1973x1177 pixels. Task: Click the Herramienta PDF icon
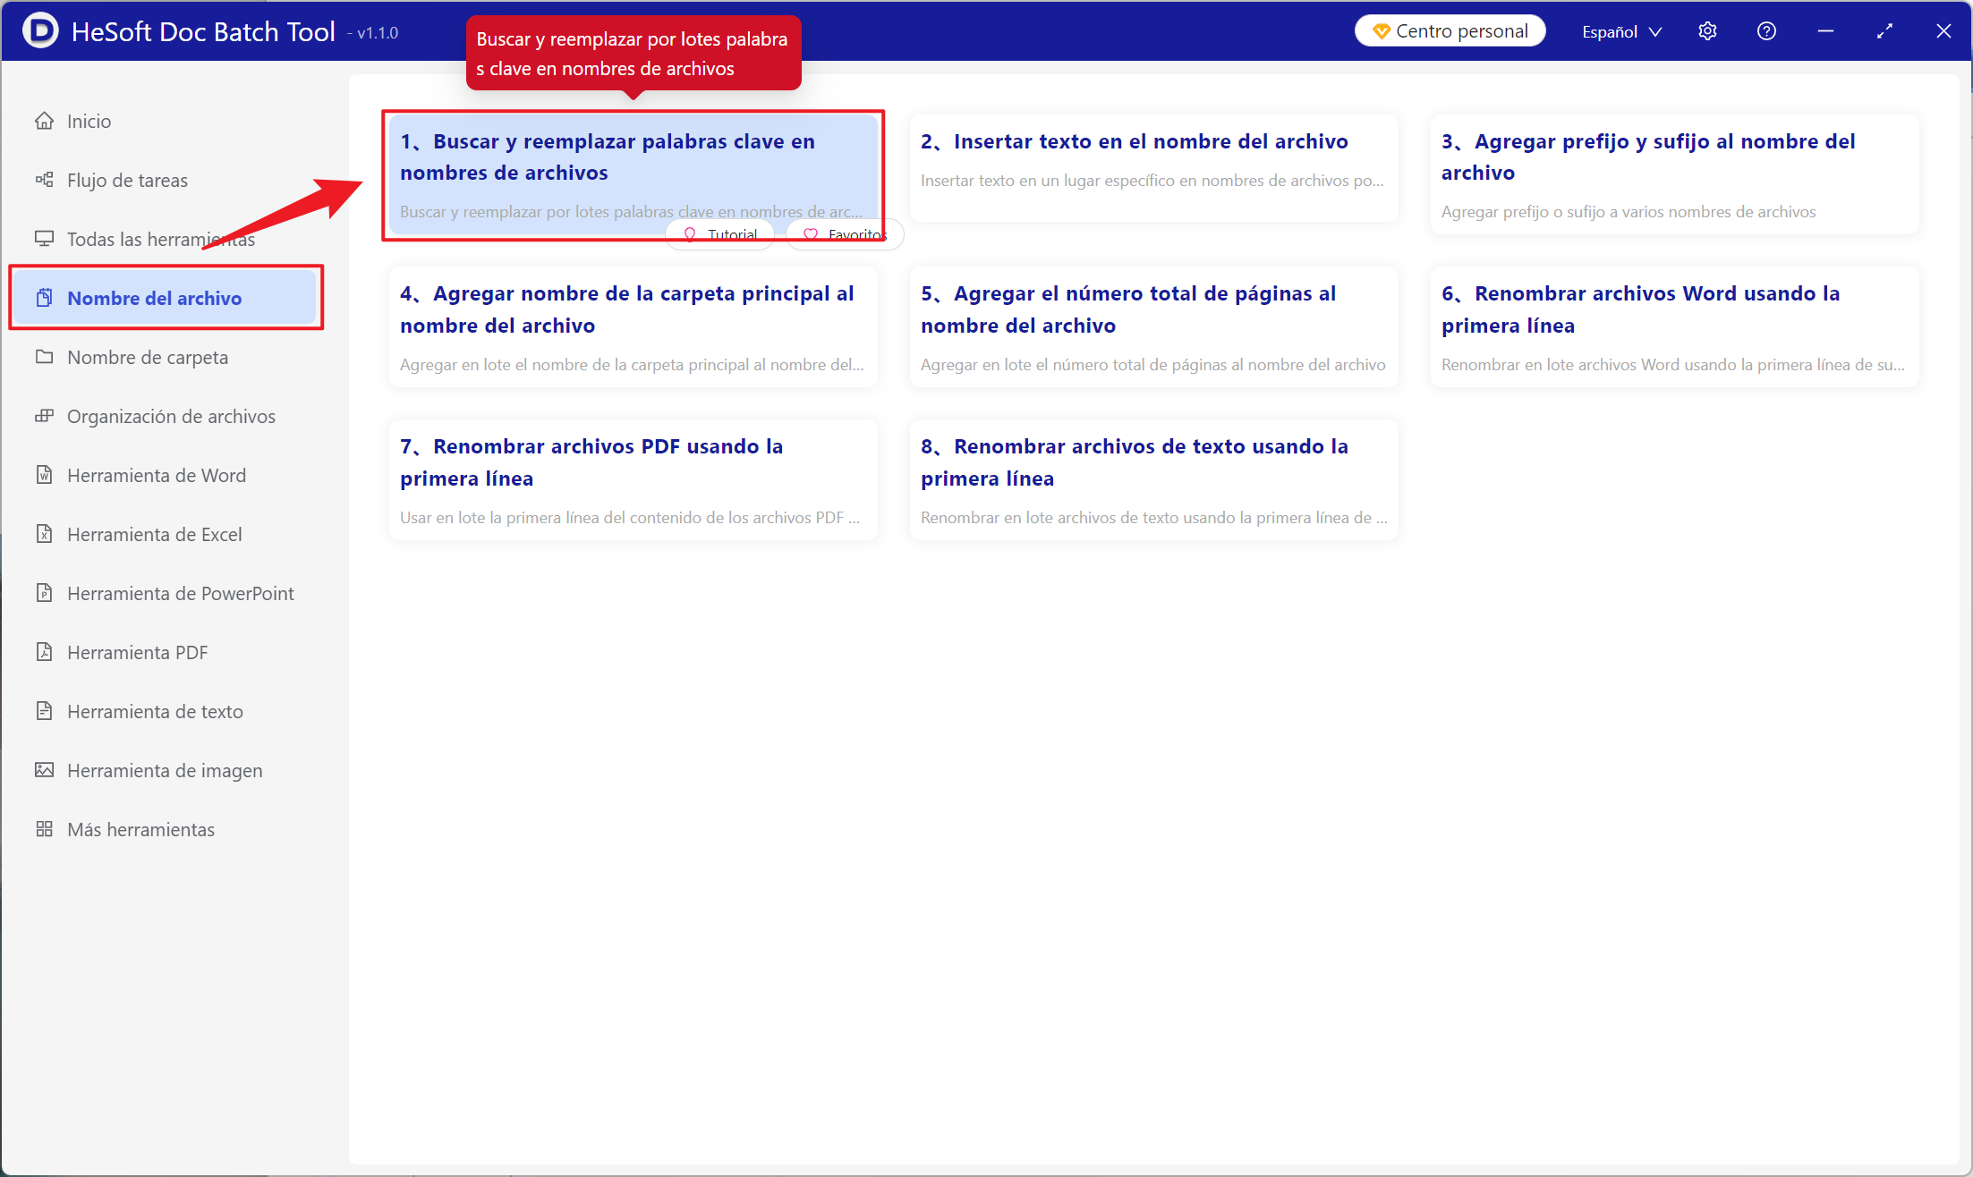pyautogui.click(x=44, y=652)
